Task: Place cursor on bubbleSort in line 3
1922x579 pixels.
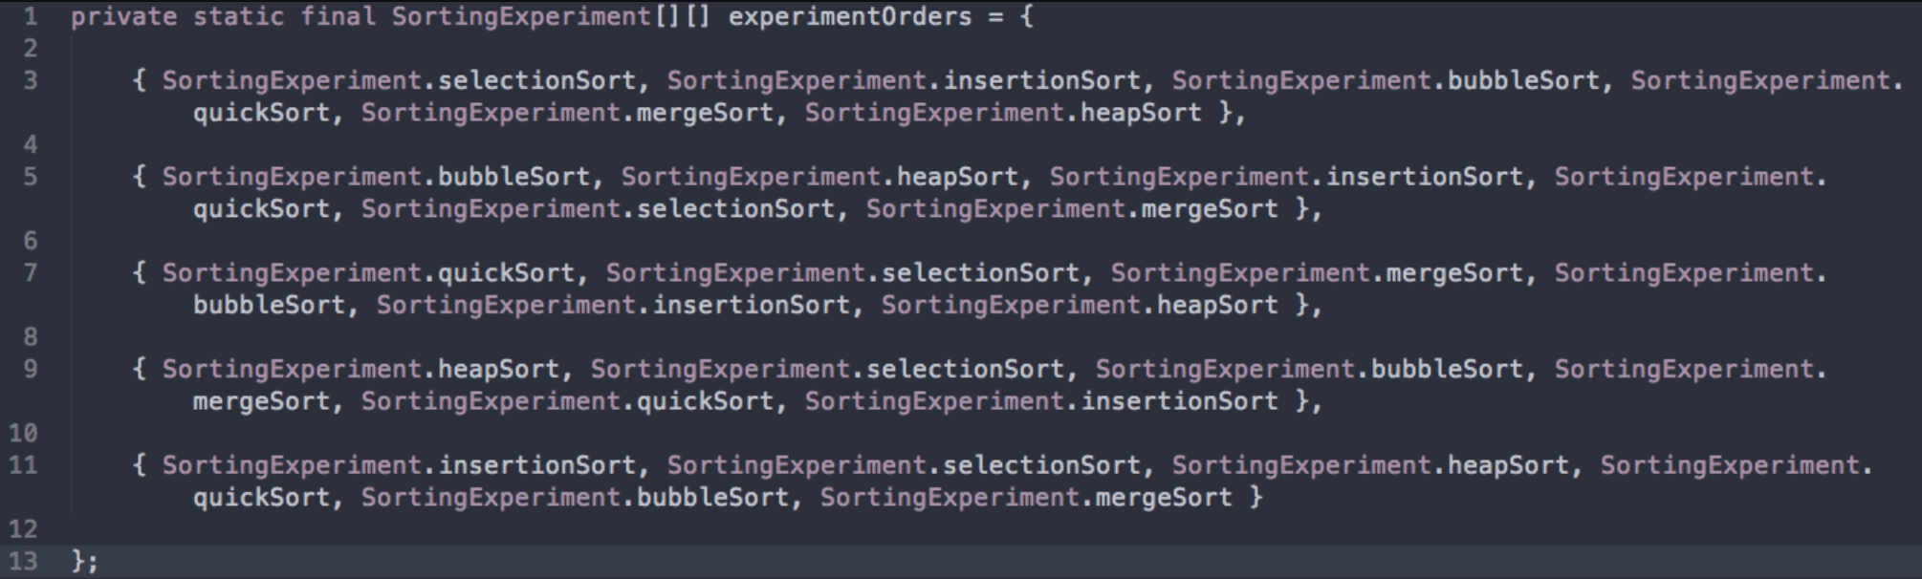Action: pos(1523,80)
